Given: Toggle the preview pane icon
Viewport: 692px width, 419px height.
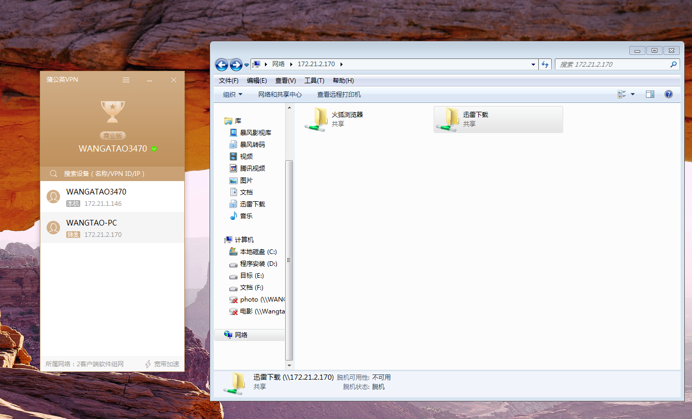Looking at the screenshot, I should 650,94.
